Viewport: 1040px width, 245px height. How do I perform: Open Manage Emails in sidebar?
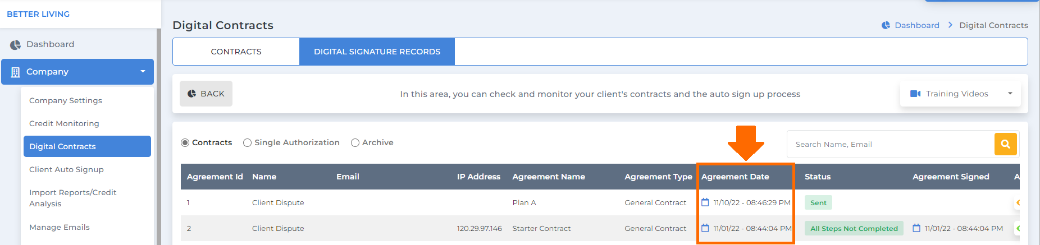(60, 227)
